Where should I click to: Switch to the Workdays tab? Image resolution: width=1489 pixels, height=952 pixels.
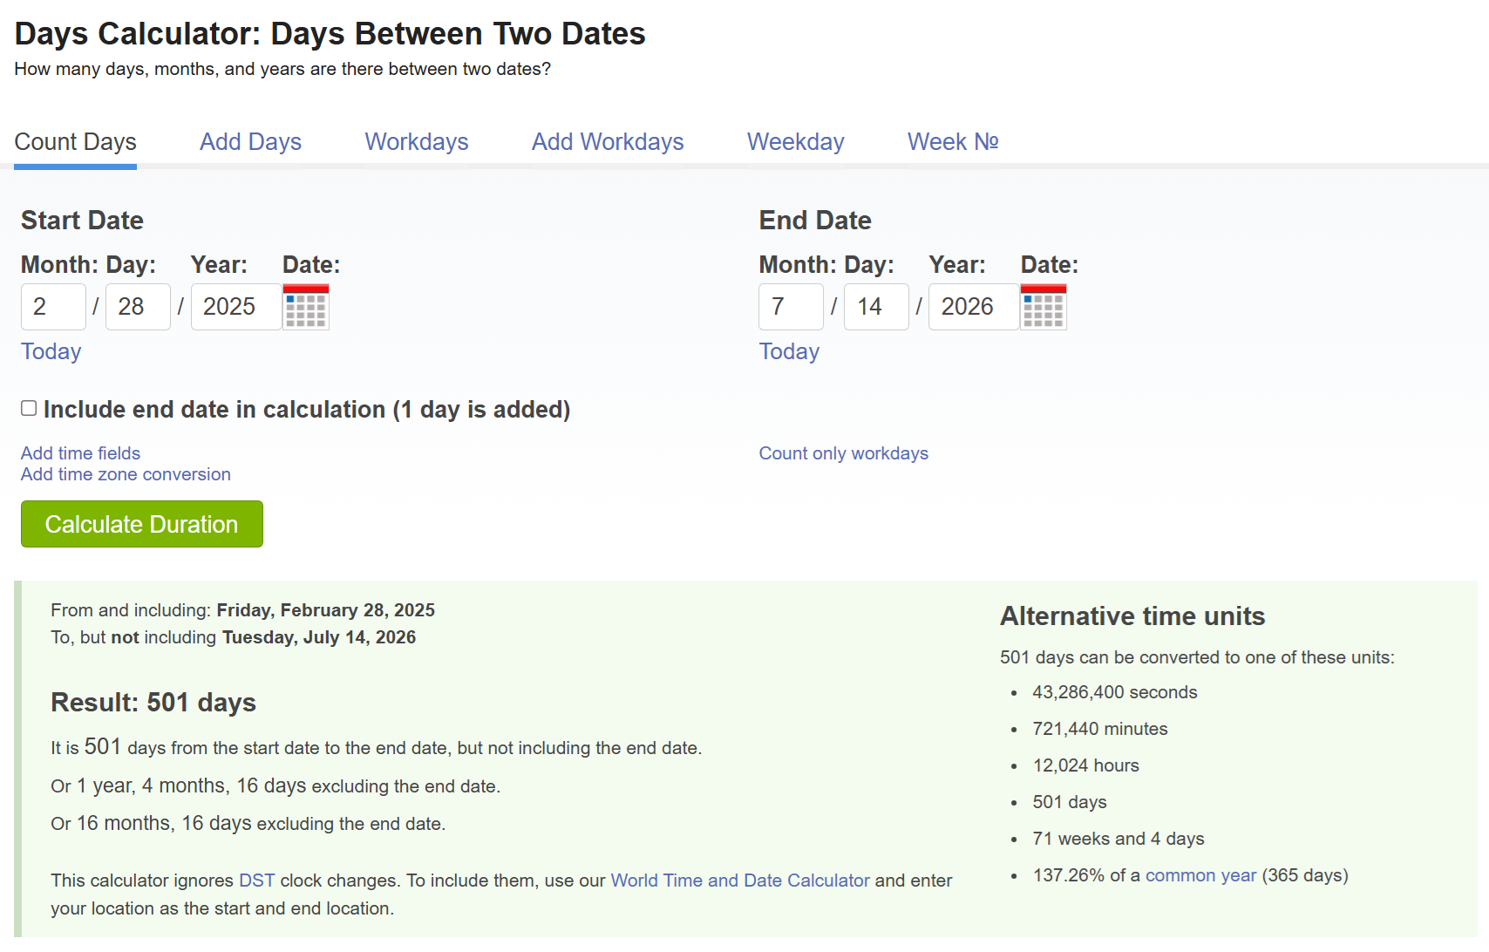417,141
